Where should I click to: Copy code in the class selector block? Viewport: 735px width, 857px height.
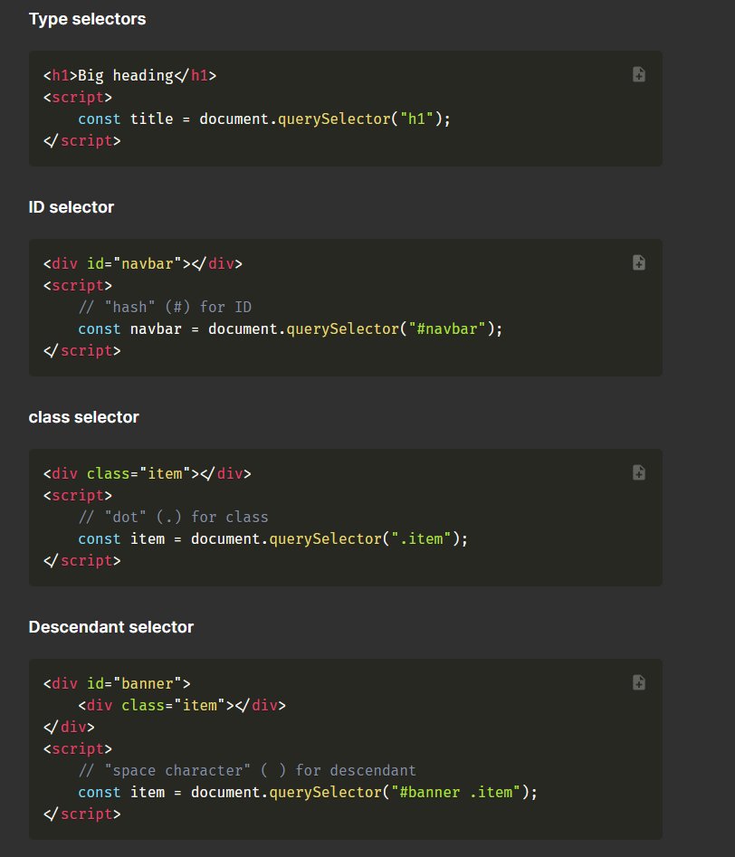(639, 472)
